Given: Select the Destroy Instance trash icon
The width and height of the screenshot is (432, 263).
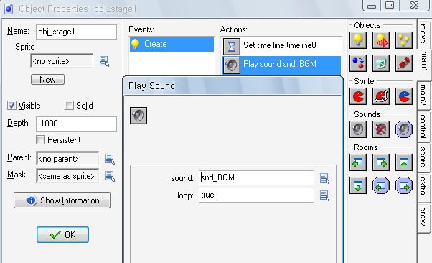Looking at the screenshot, I should coord(381,63).
